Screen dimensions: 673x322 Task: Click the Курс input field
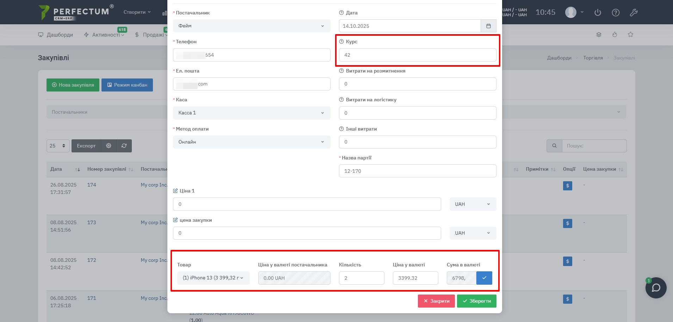417,55
